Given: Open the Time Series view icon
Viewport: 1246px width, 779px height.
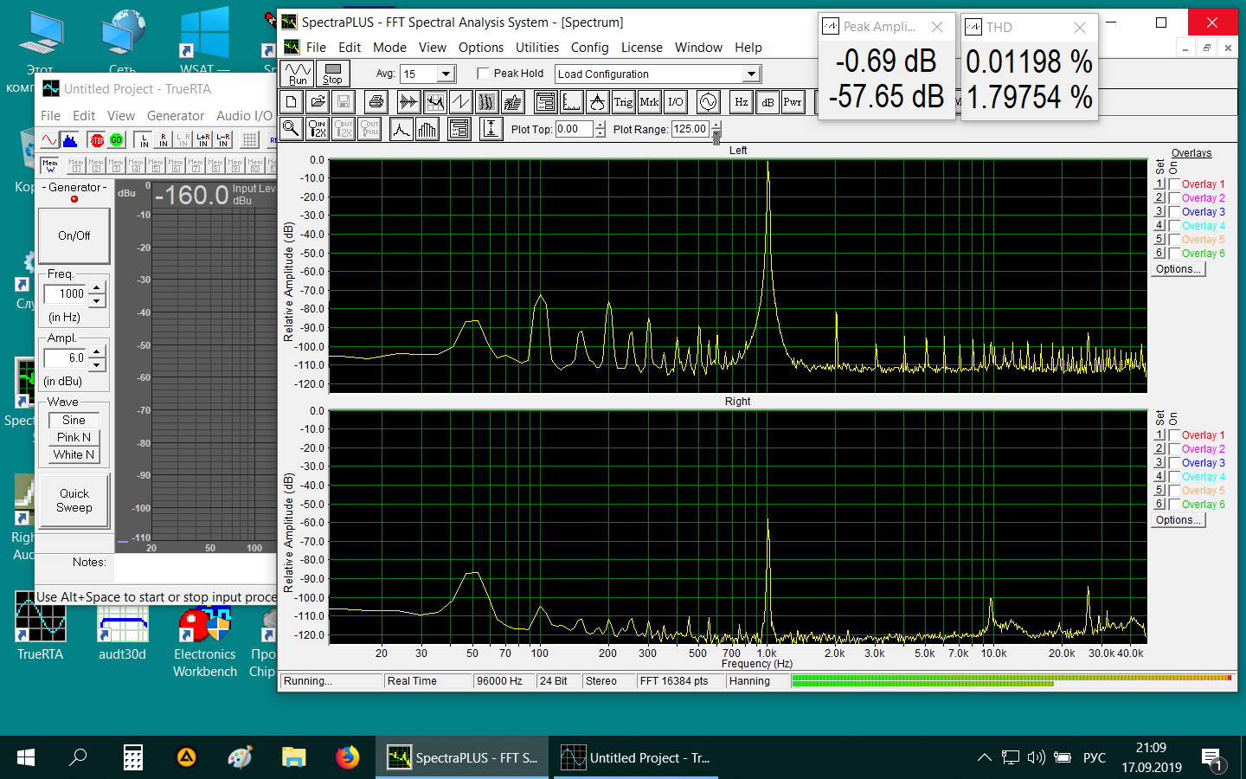Looking at the screenshot, I should 408,102.
